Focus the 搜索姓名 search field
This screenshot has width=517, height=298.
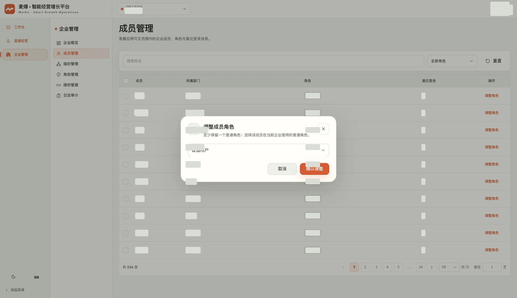(273, 61)
